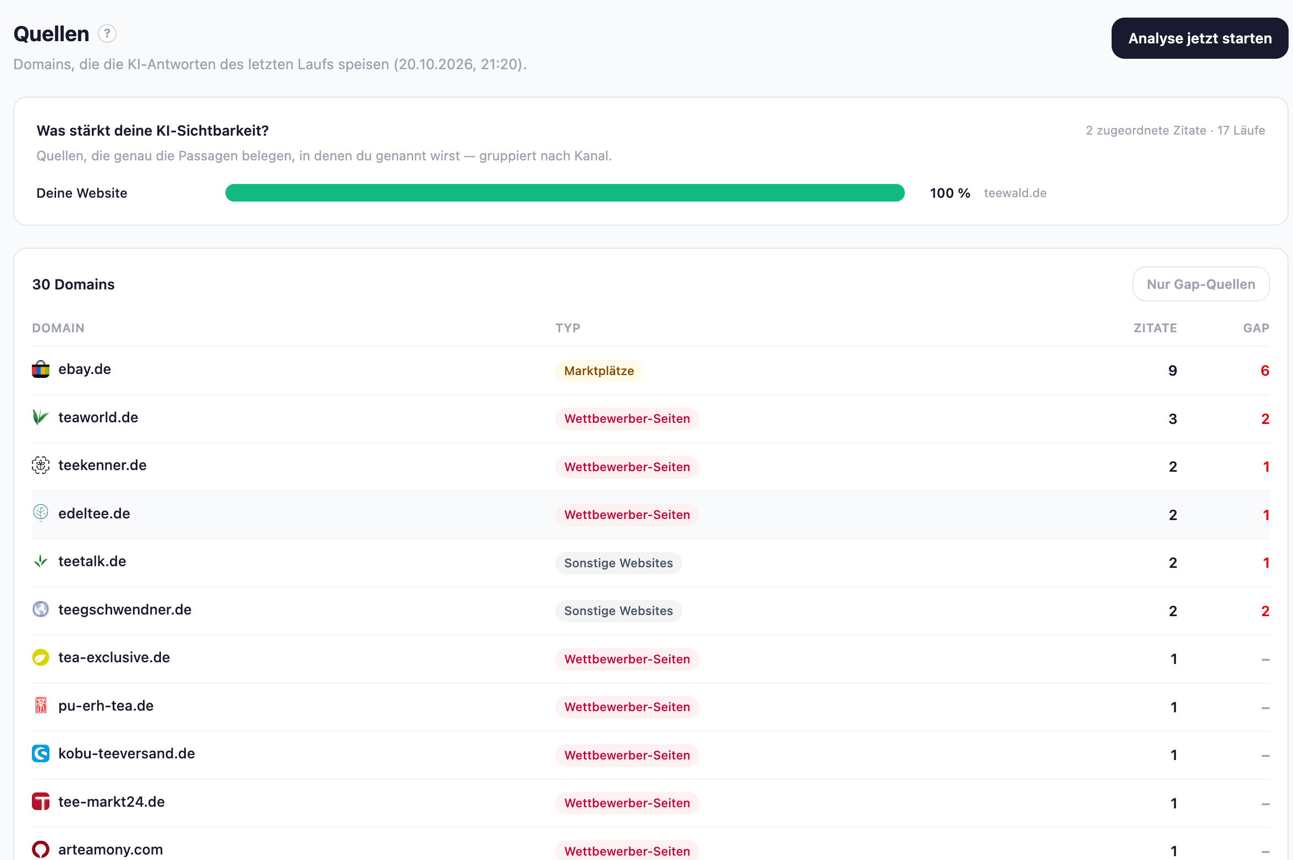Screen dimensions: 1293x860
Task: Click the teetalk.de favicon icon
Action: coord(41,561)
